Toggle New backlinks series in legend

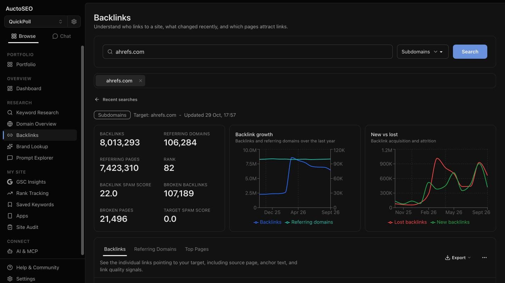(450, 222)
